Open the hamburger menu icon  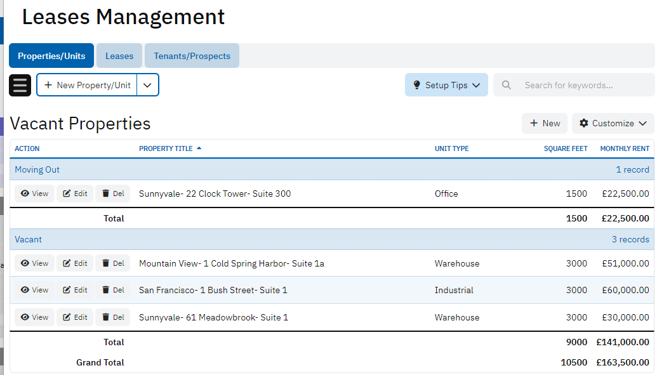(x=20, y=85)
